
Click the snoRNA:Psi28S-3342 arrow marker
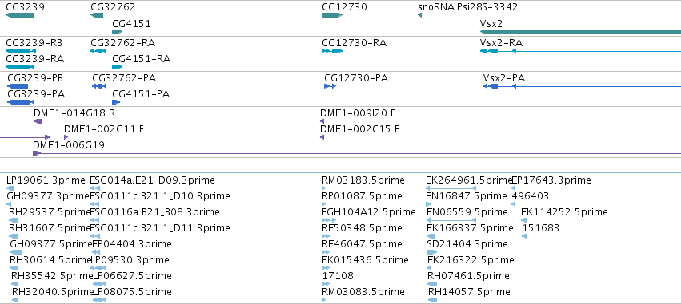(x=419, y=15)
